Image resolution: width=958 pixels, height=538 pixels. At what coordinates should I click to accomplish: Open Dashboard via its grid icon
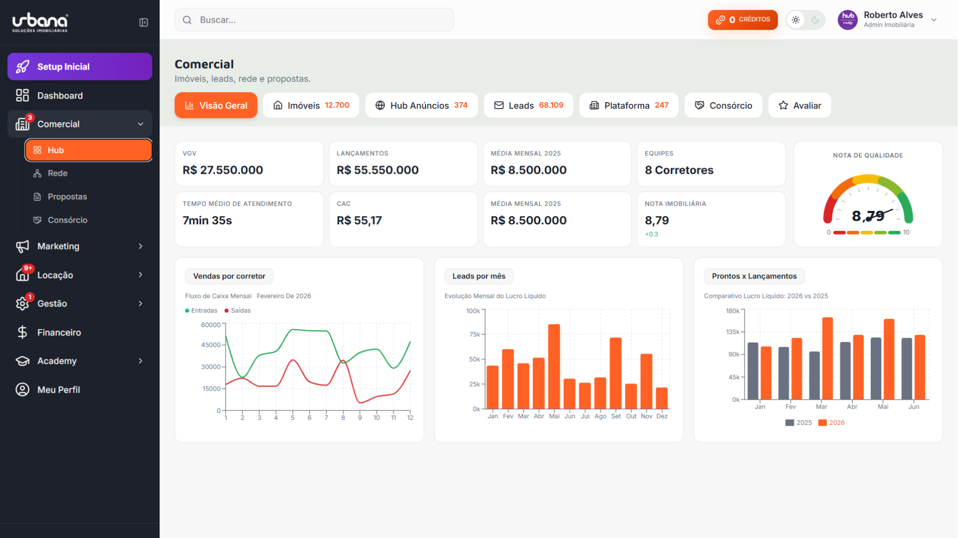(23, 95)
